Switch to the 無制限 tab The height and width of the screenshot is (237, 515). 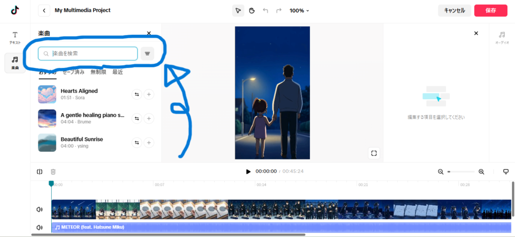pyautogui.click(x=98, y=72)
